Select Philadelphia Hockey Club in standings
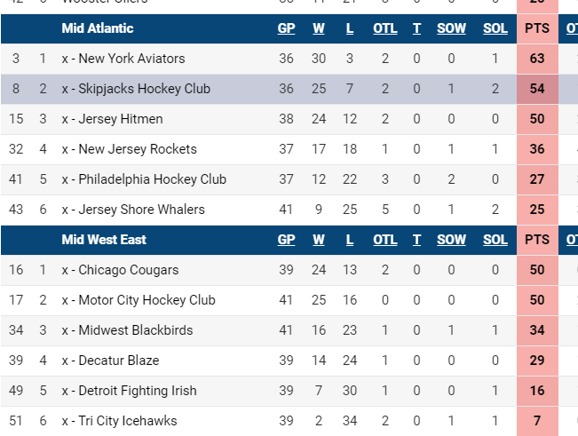578x436 pixels. [152, 179]
